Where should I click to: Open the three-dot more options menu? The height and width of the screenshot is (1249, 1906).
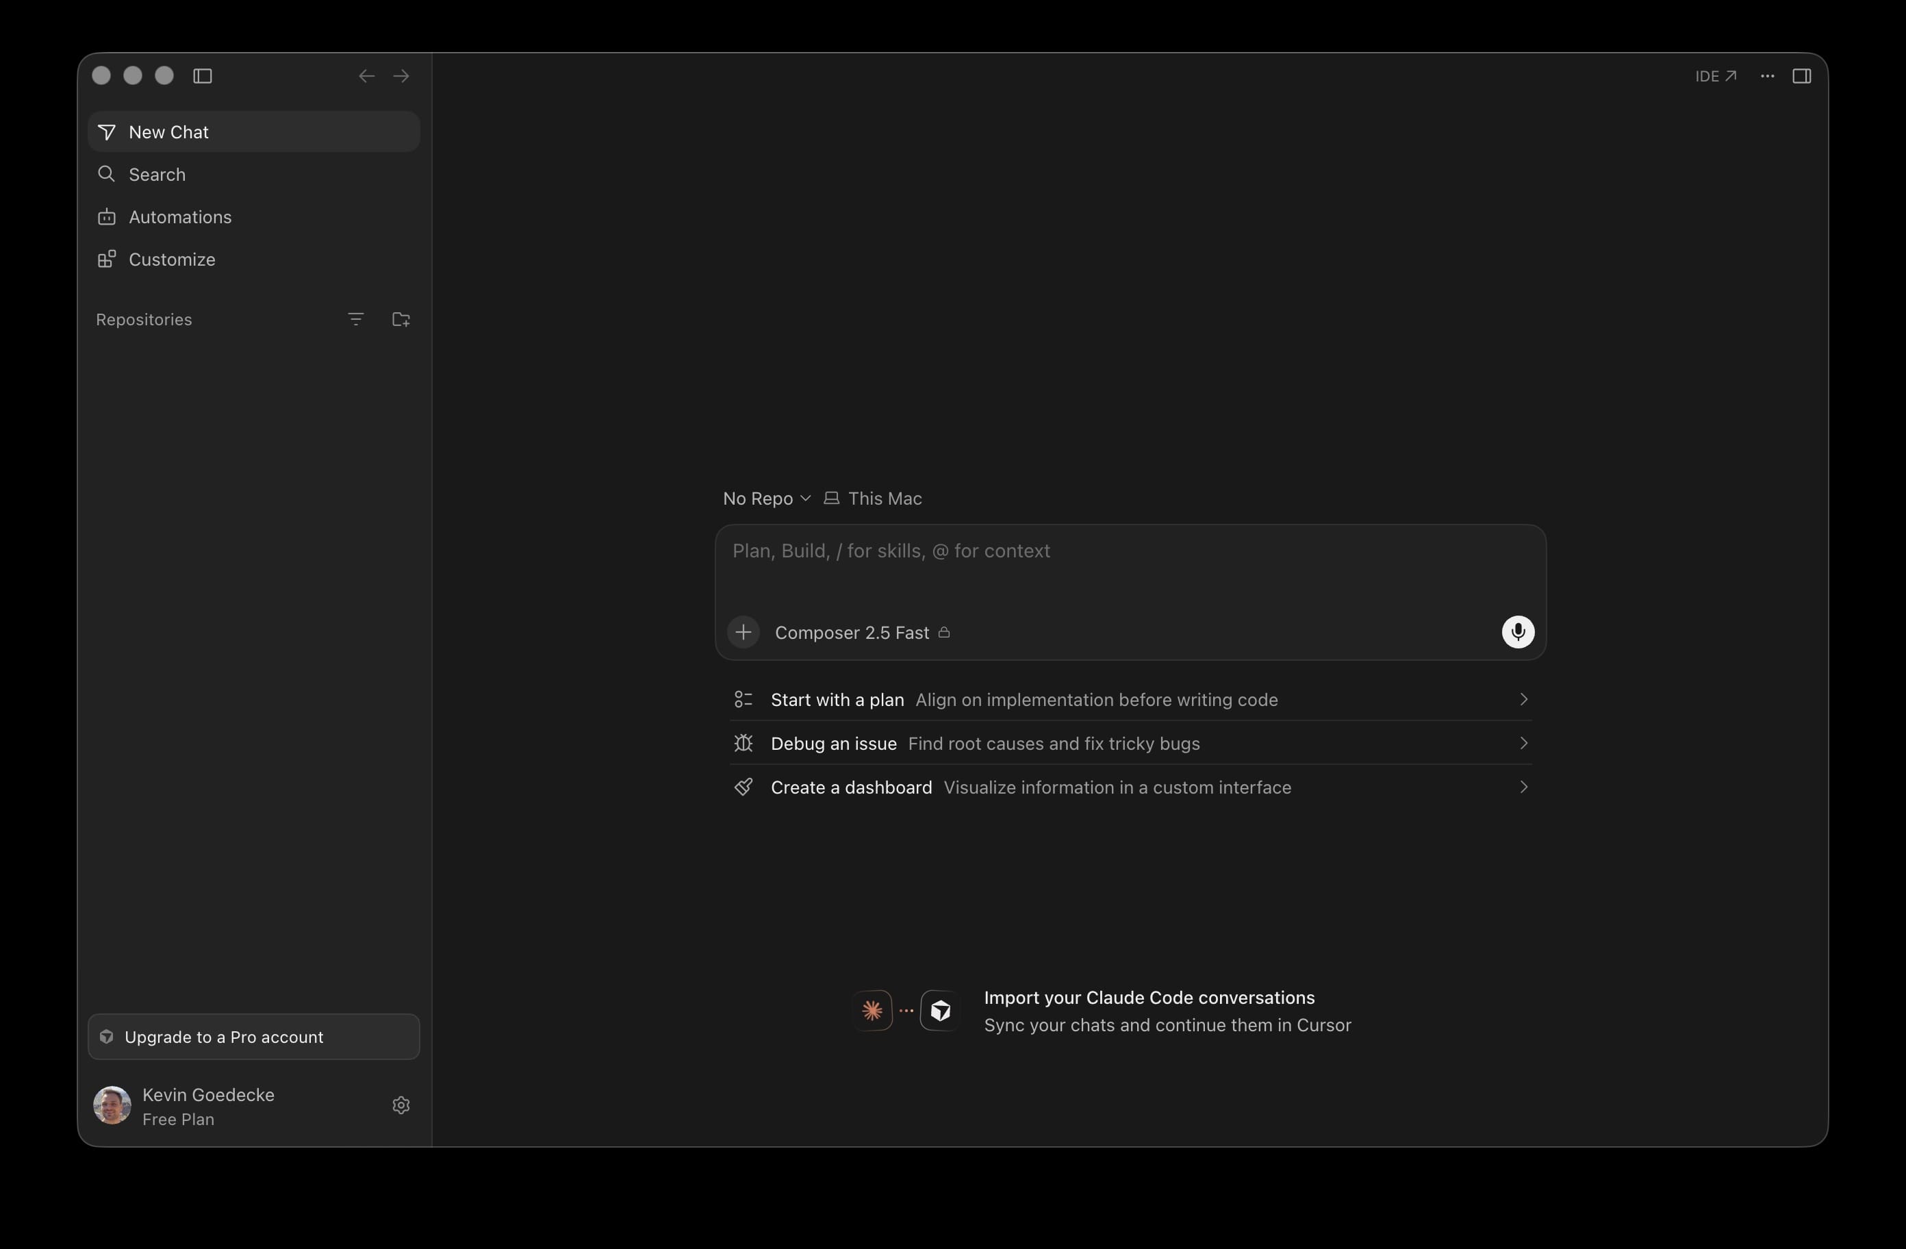point(1768,76)
